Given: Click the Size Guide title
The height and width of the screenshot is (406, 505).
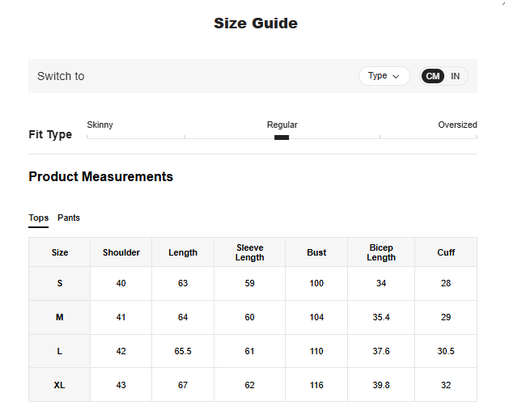Looking at the screenshot, I should click(255, 23).
